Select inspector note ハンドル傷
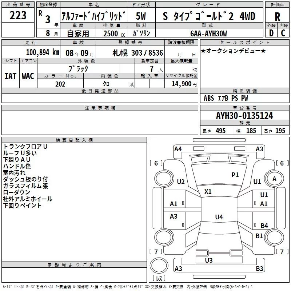The image size is (291, 291). click(x=17, y=166)
